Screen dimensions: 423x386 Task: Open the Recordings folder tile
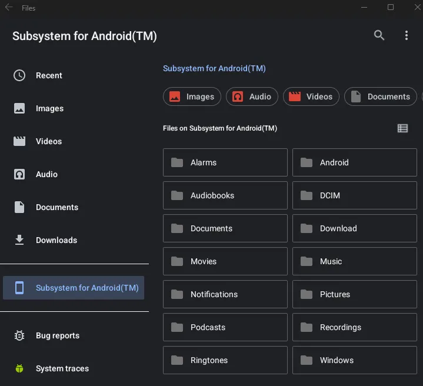pos(355,327)
